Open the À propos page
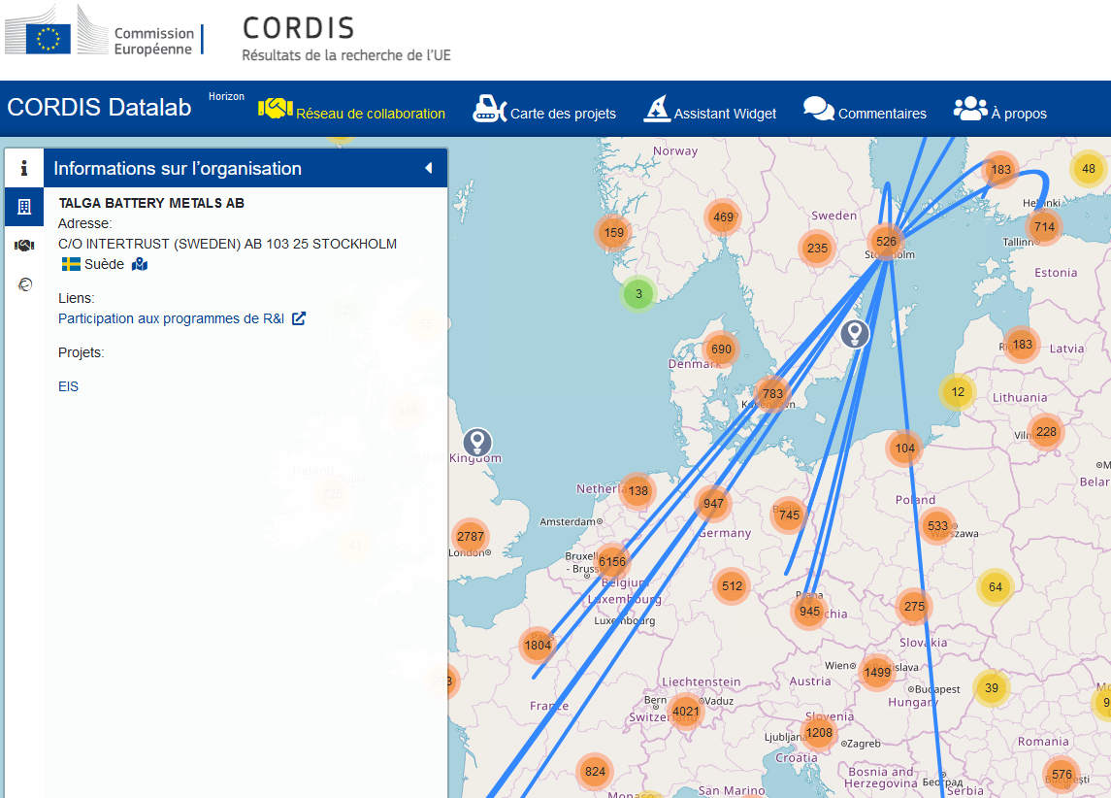This screenshot has width=1111, height=798. tap(999, 113)
